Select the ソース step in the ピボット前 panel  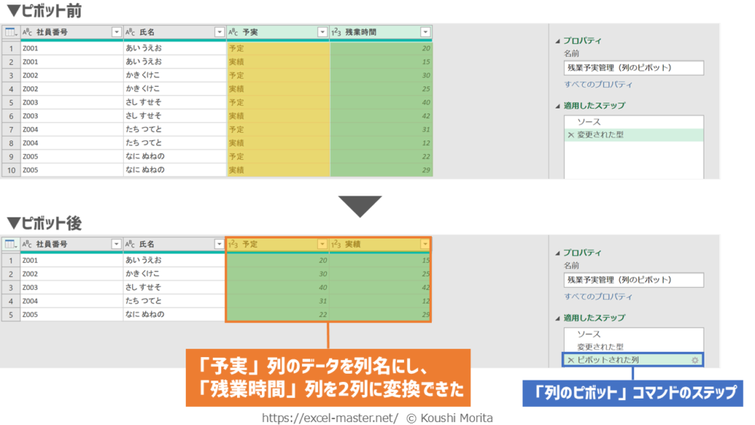(x=589, y=122)
